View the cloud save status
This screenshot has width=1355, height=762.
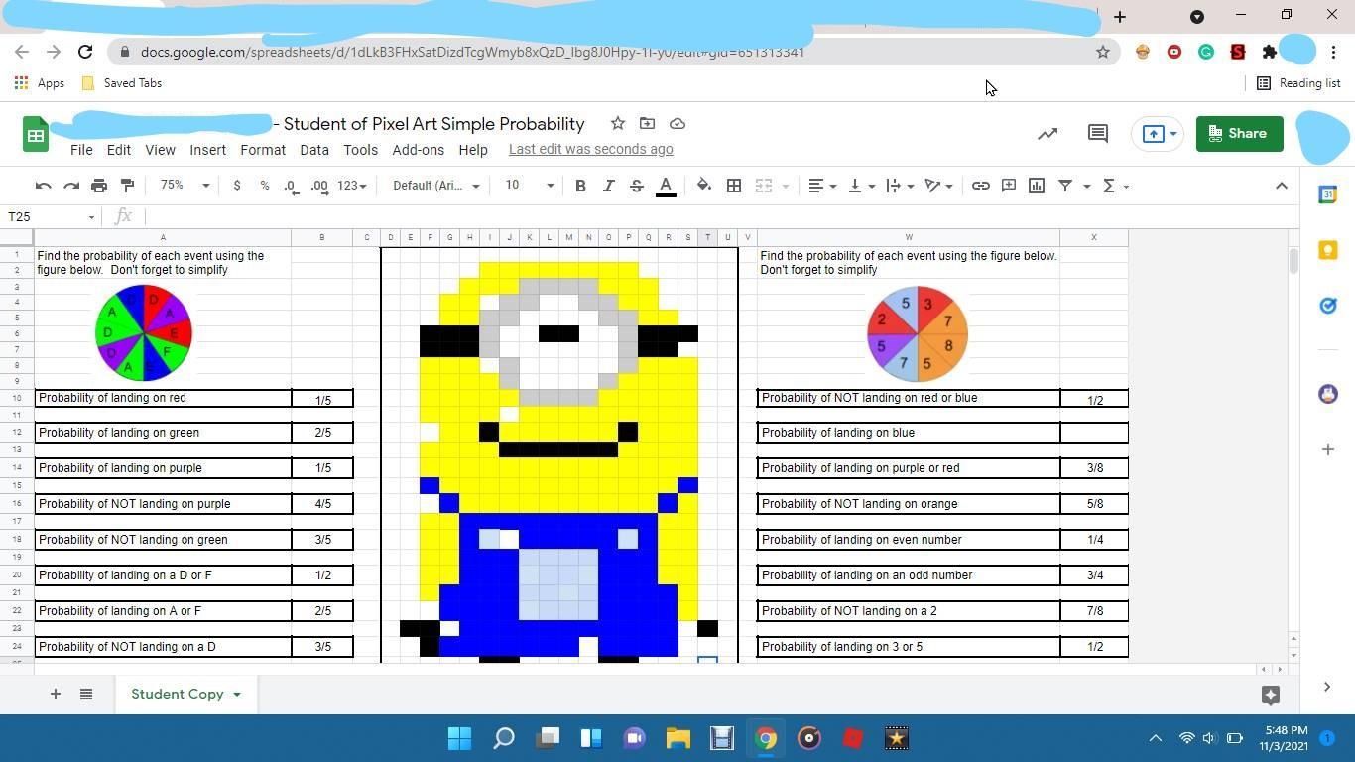(x=677, y=123)
